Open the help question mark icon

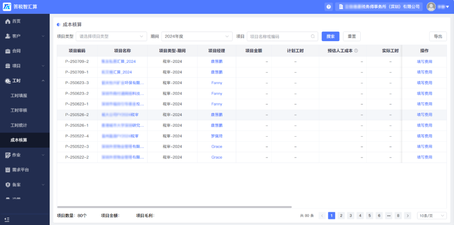pyautogui.click(x=328, y=7)
